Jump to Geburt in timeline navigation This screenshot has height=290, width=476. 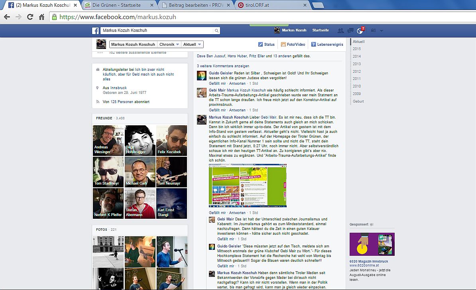(x=358, y=101)
